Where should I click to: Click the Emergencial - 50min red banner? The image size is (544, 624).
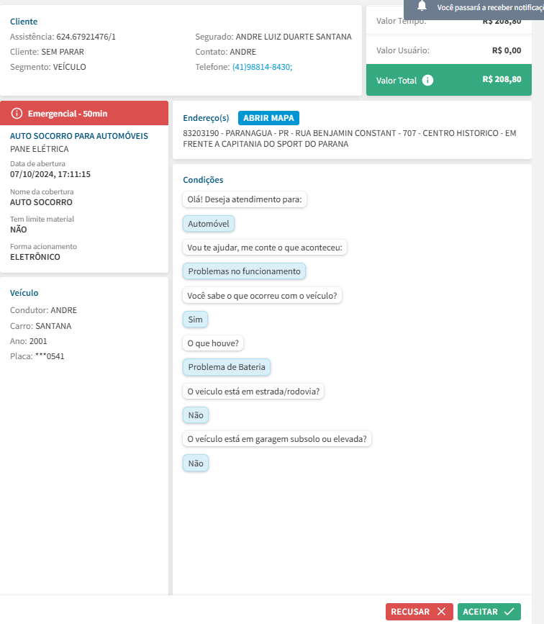84,114
